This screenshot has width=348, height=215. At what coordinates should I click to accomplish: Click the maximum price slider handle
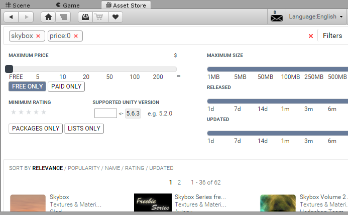coord(9,69)
